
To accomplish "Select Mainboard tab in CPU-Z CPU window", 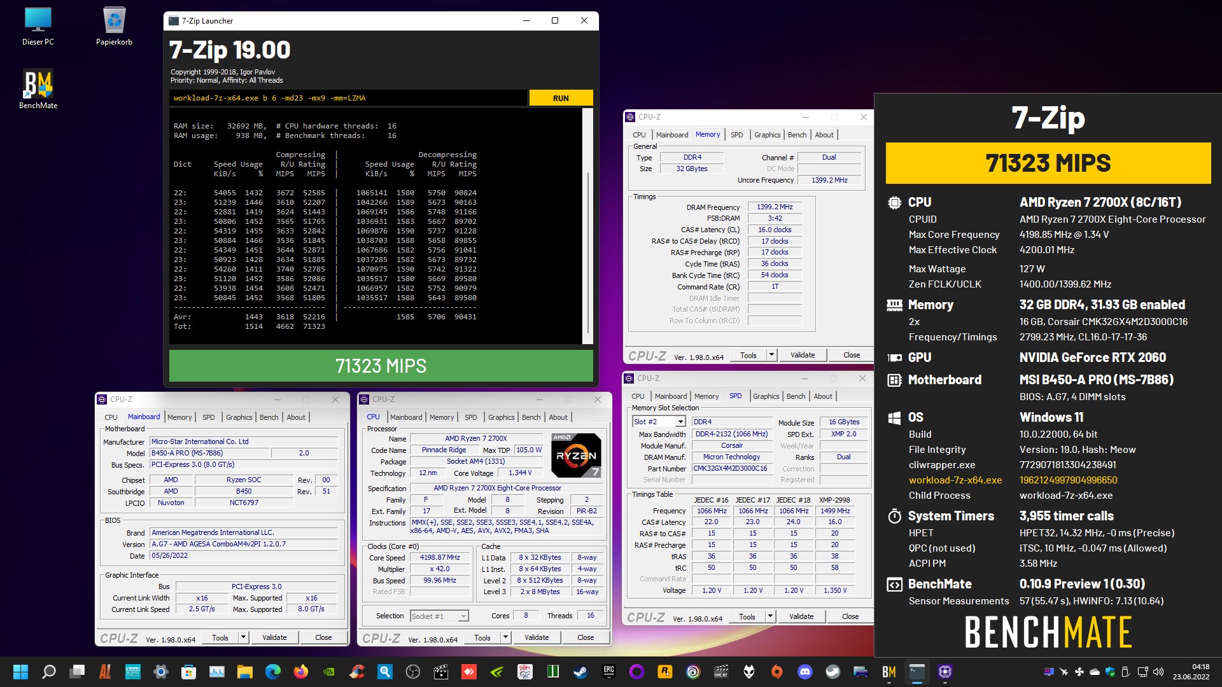I will pyautogui.click(x=406, y=417).
